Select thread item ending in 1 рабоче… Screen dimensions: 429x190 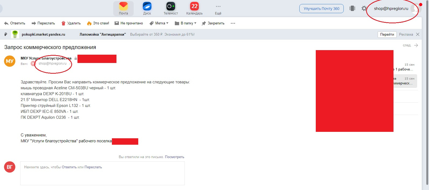[405, 67]
